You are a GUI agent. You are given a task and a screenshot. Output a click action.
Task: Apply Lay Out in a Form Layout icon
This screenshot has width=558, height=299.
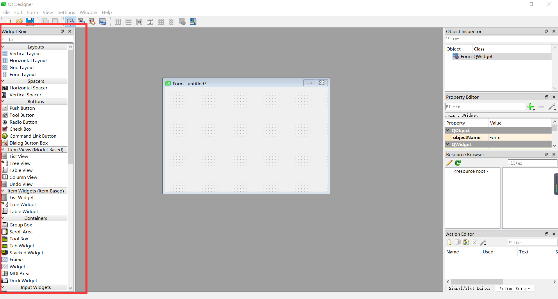click(x=171, y=22)
